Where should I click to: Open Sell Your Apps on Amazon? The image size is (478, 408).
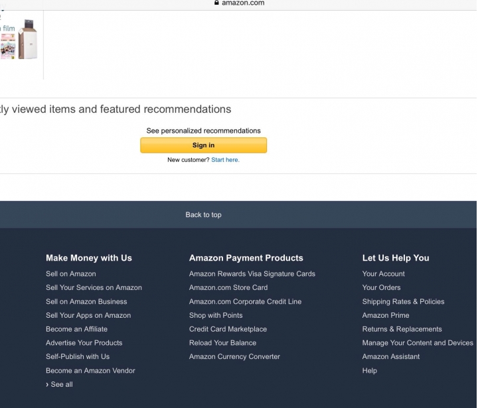pos(88,315)
